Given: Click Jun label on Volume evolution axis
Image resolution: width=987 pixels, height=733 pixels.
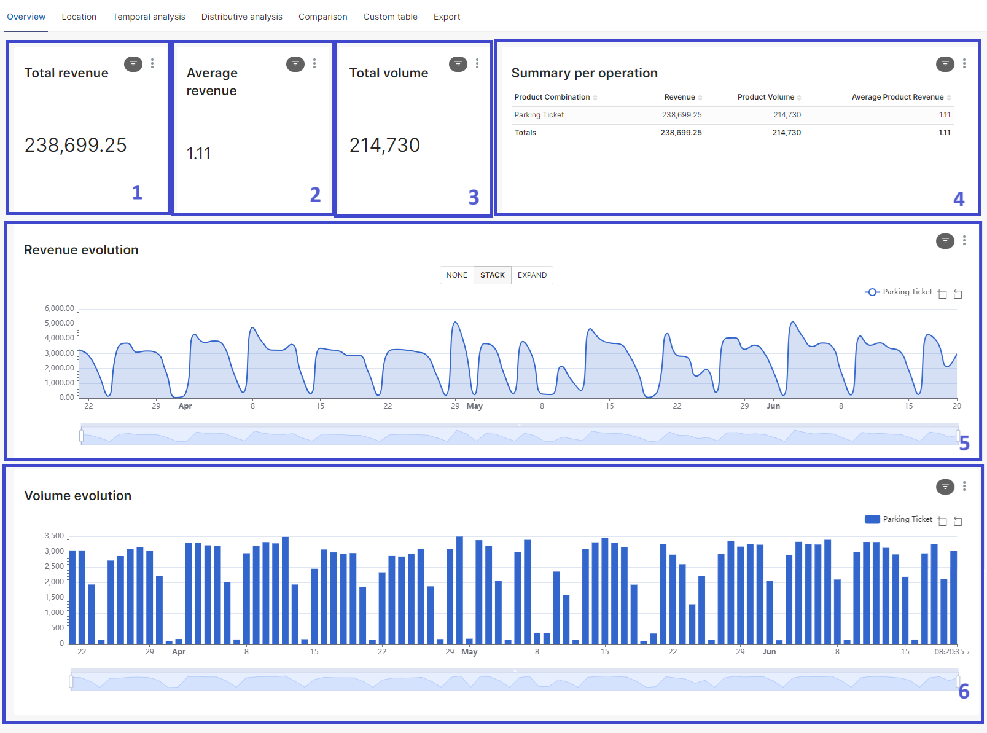Looking at the screenshot, I should point(770,652).
